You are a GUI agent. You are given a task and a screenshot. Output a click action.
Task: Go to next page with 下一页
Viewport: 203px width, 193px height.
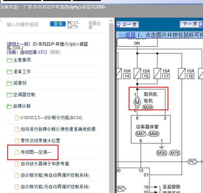point(191,24)
